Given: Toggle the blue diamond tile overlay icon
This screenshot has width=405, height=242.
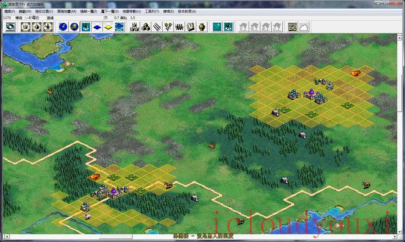Looking at the screenshot, I should click(97, 27).
